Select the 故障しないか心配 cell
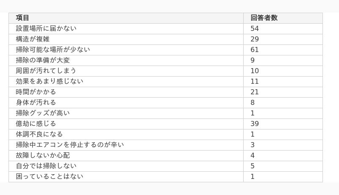339x195 pixels. point(126,155)
